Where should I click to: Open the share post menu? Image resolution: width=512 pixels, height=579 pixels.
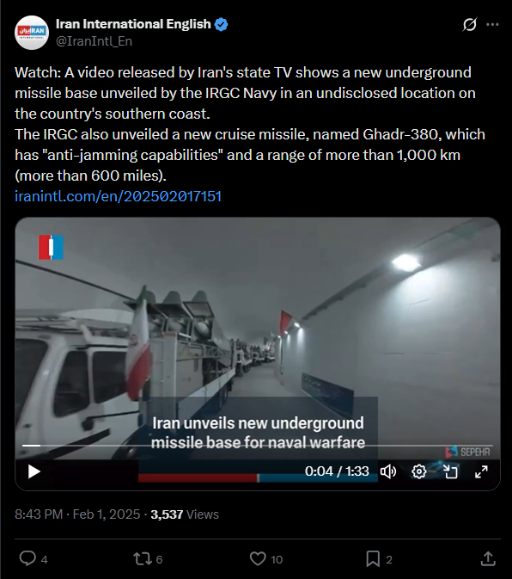click(488, 558)
